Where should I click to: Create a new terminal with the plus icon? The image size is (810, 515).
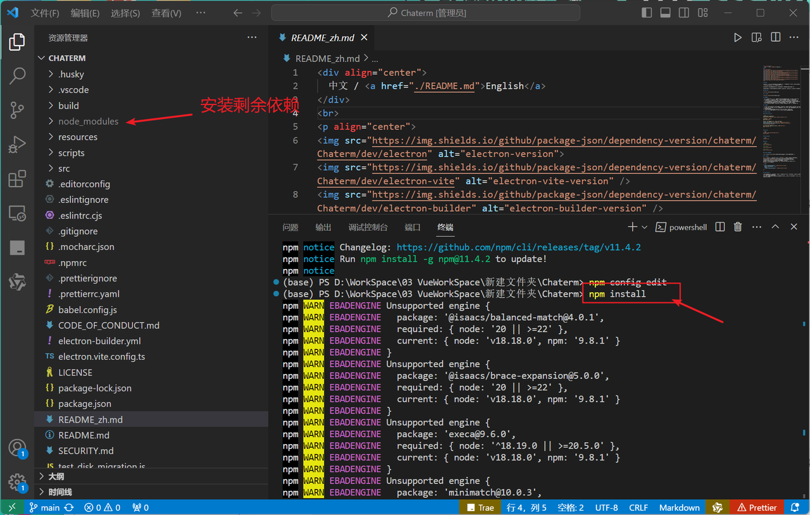pos(632,227)
